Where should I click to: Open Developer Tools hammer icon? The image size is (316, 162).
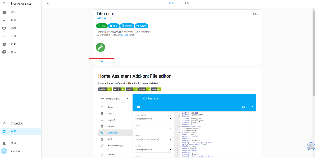coord(4,123)
